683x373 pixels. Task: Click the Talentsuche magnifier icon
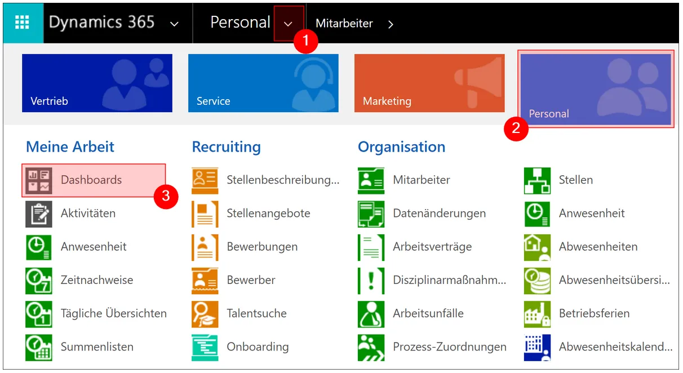[x=205, y=314]
